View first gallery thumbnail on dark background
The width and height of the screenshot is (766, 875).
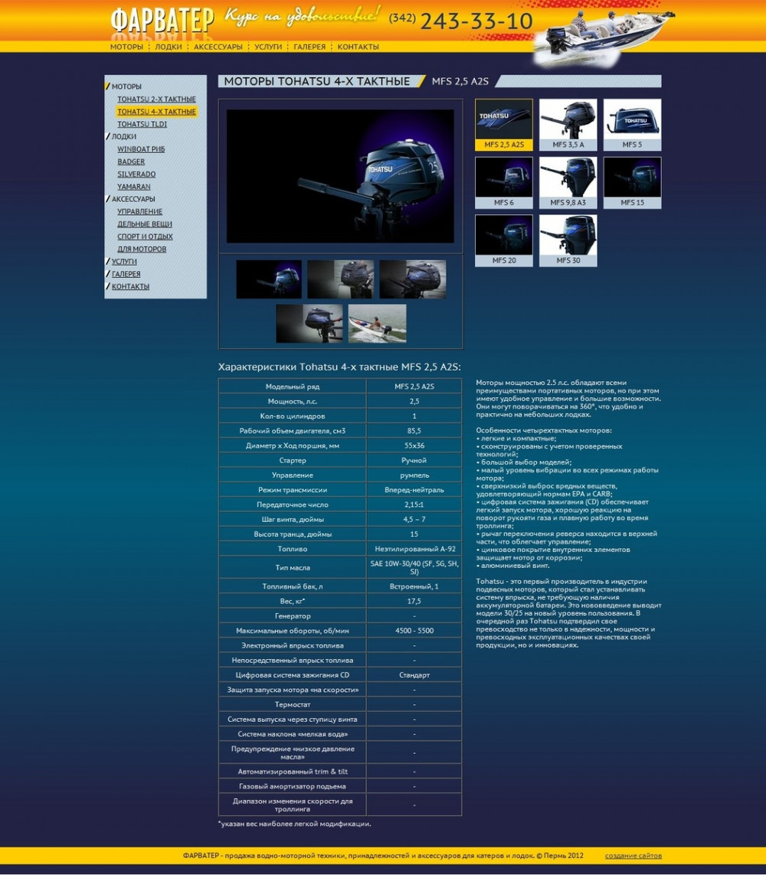[x=269, y=279]
